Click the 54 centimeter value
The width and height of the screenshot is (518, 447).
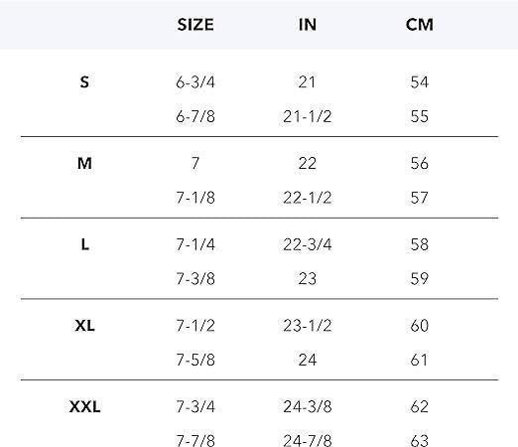(420, 82)
